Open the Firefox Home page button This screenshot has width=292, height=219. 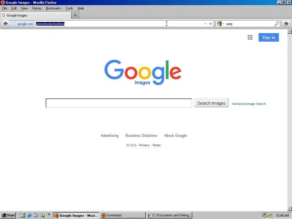pos(286,24)
